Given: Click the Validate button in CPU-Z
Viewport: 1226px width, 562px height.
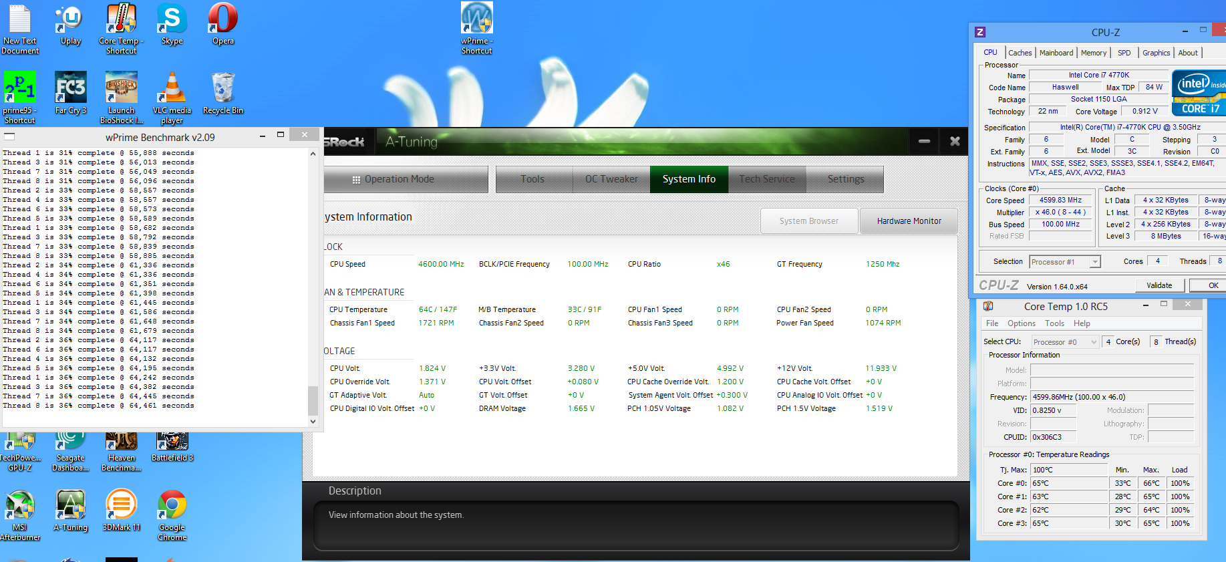Looking at the screenshot, I should coord(1159,285).
